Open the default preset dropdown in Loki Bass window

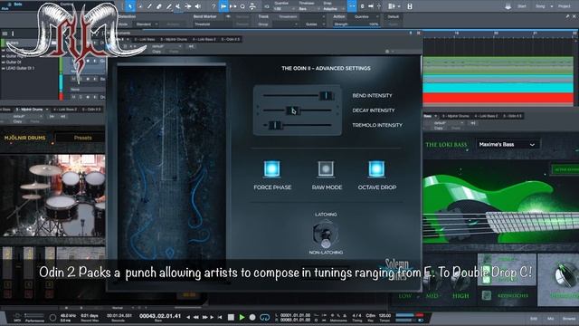click(x=449, y=123)
